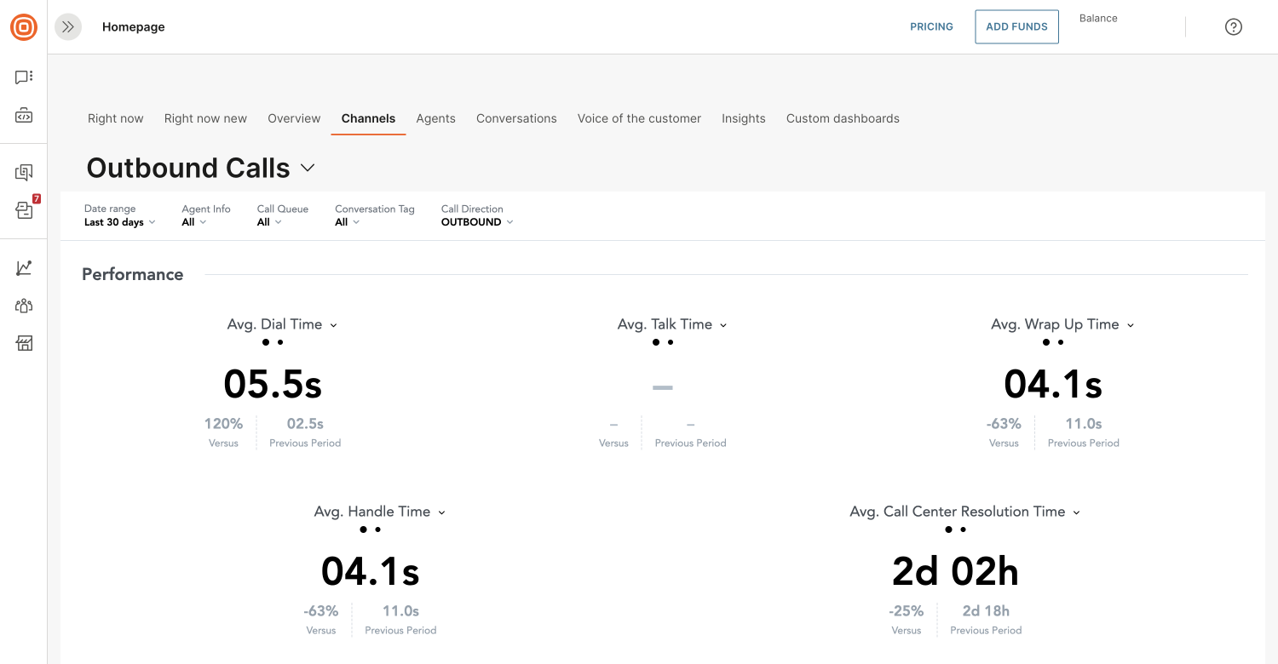Open the Call Queue filter dropdown

tap(283, 215)
